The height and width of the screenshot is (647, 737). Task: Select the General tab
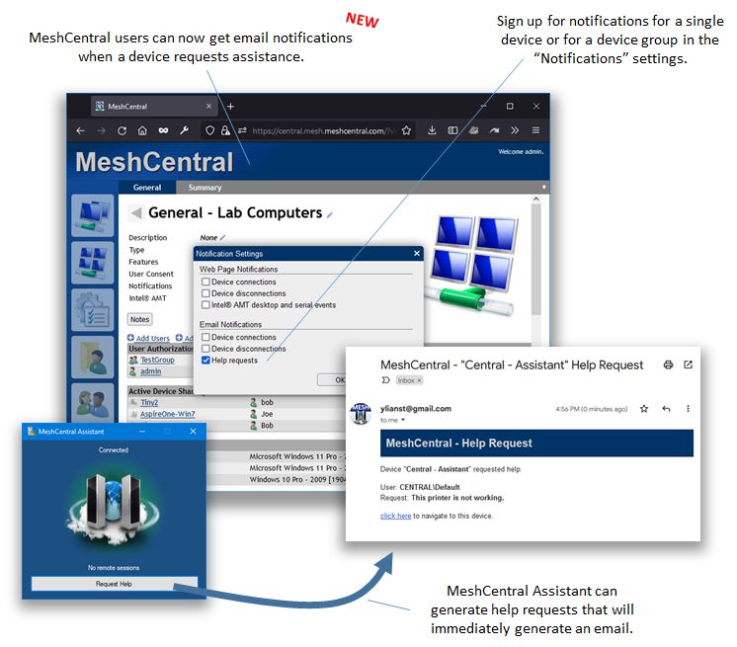(147, 188)
